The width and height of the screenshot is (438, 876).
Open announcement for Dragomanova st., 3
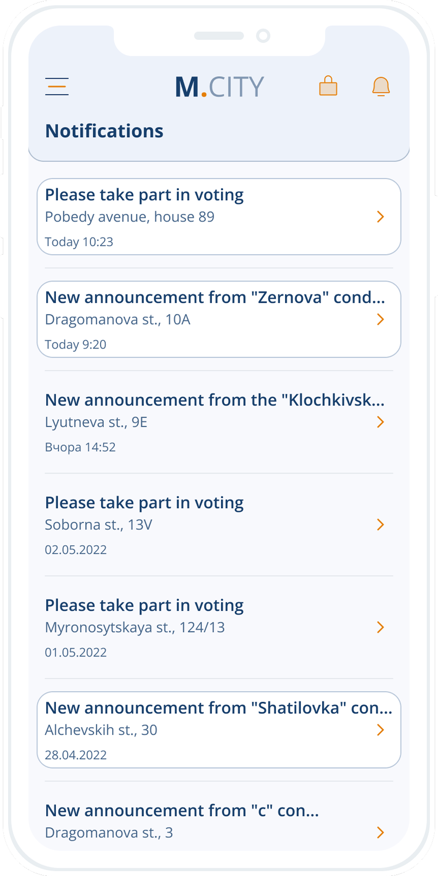[x=182, y=811]
